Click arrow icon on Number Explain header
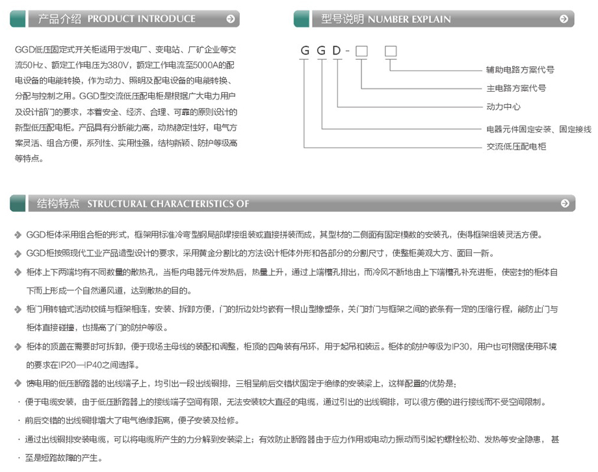598x472 pixels. (564, 19)
